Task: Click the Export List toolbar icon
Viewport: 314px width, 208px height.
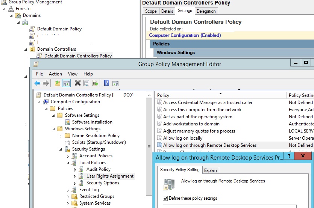Action: coord(96,83)
